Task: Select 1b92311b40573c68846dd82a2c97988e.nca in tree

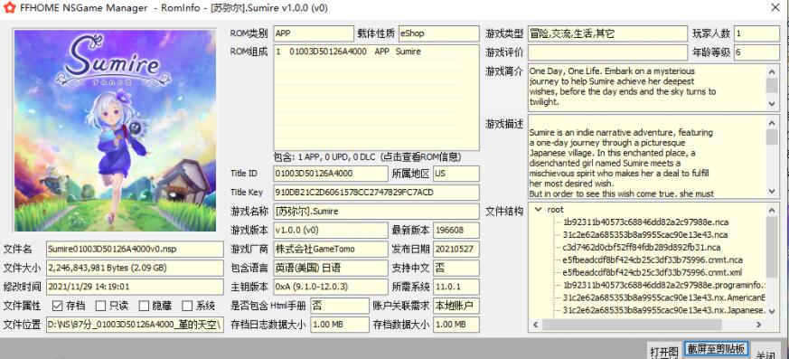Action: [x=645, y=222]
